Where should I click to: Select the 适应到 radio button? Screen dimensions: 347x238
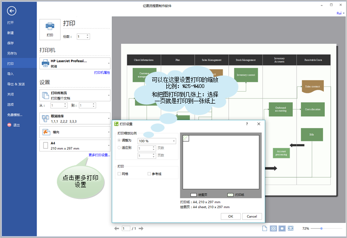coord(119,148)
